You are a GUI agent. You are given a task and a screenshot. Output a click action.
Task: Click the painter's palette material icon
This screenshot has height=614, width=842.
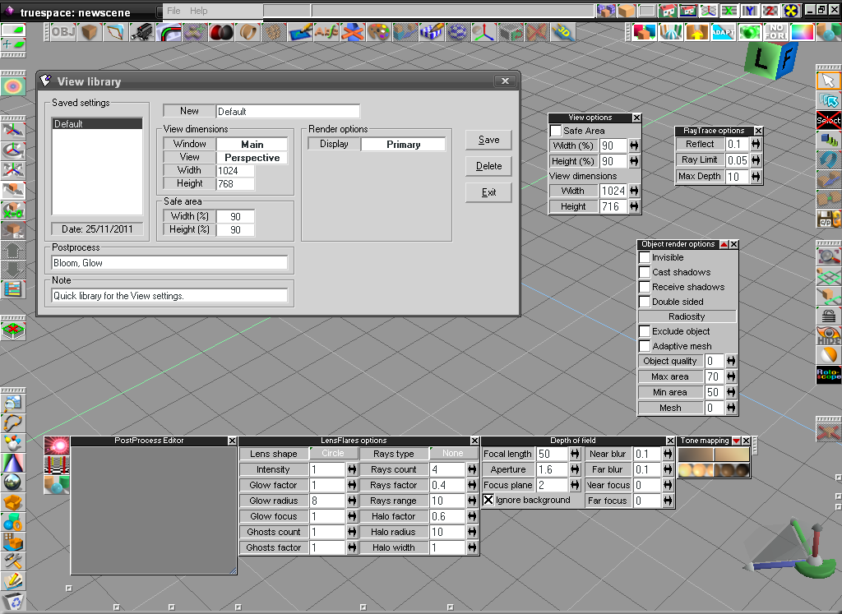(x=379, y=32)
